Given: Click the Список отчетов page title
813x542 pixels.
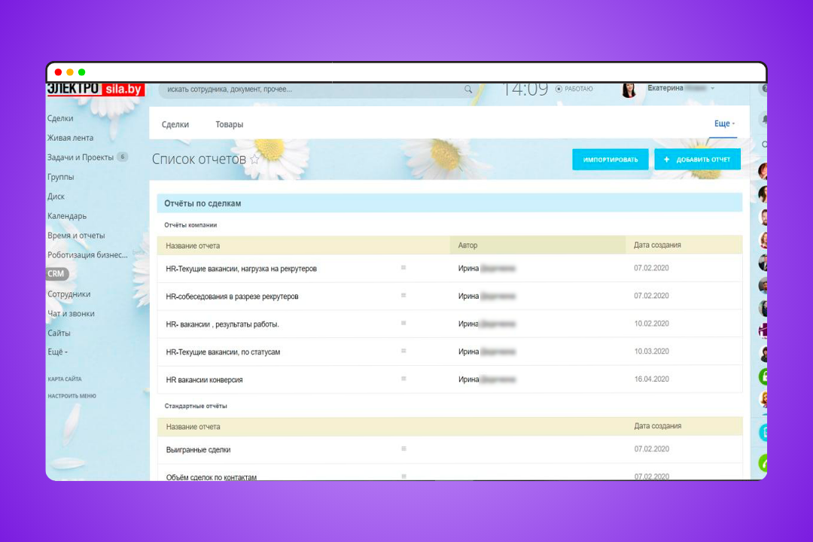Looking at the screenshot, I should coord(199,160).
